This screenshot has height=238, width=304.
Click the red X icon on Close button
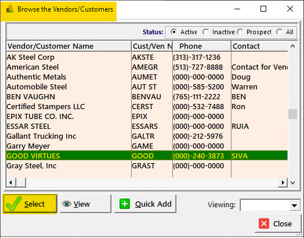pos(264,223)
